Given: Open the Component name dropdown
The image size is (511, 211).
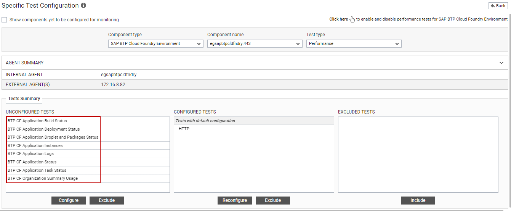Looking at the screenshot, I should (255, 44).
